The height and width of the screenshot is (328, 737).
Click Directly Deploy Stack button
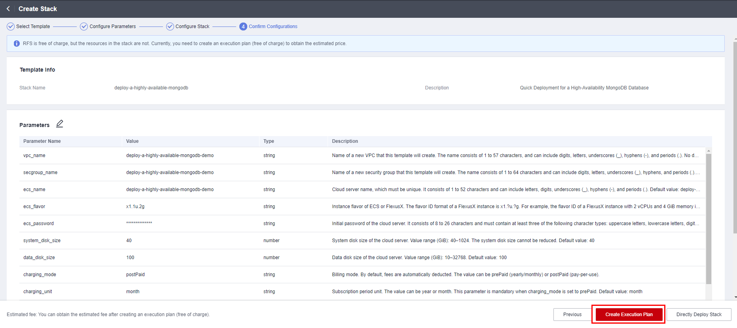click(x=699, y=315)
